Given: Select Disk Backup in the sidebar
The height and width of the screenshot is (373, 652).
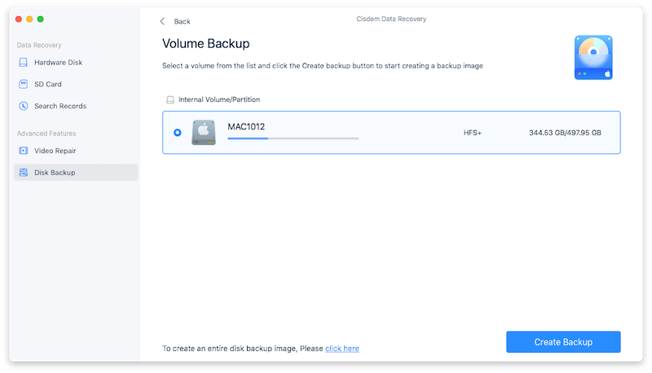Looking at the screenshot, I should point(55,173).
